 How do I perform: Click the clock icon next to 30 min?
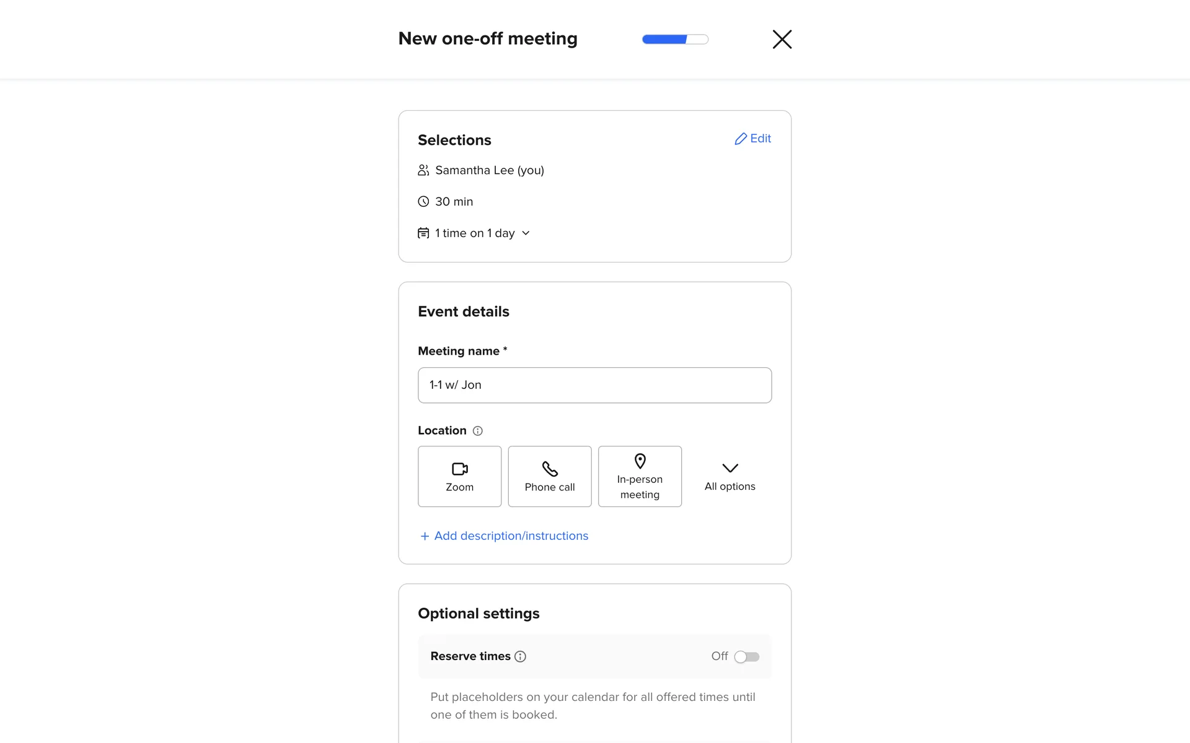click(x=423, y=201)
